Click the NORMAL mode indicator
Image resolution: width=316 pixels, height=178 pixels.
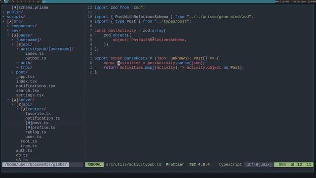(x=94, y=165)
